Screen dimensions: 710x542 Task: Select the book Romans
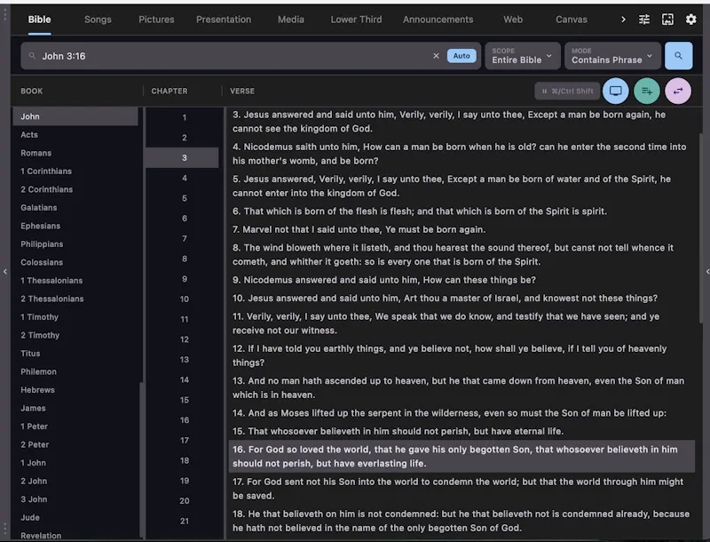(x=75, y=153)
